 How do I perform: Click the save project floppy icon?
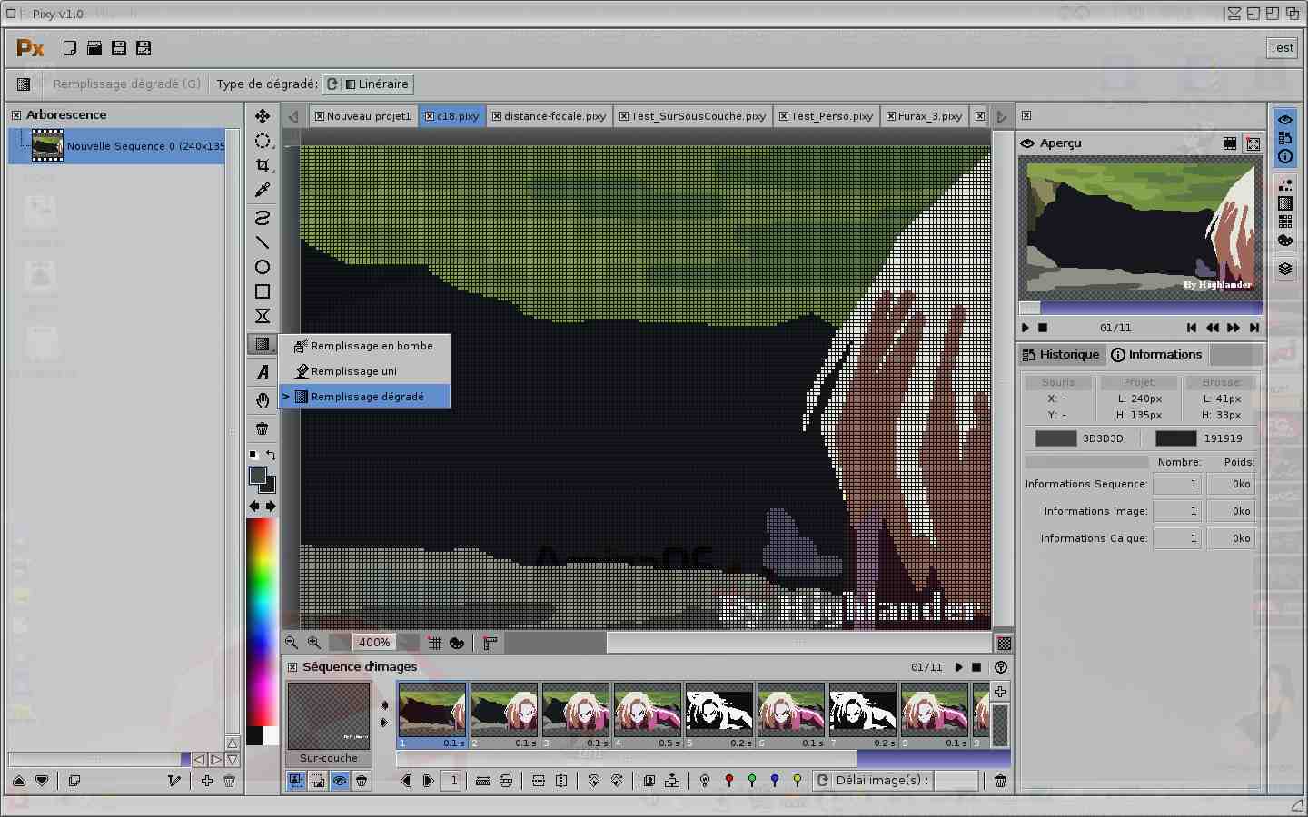coord(119,48)
